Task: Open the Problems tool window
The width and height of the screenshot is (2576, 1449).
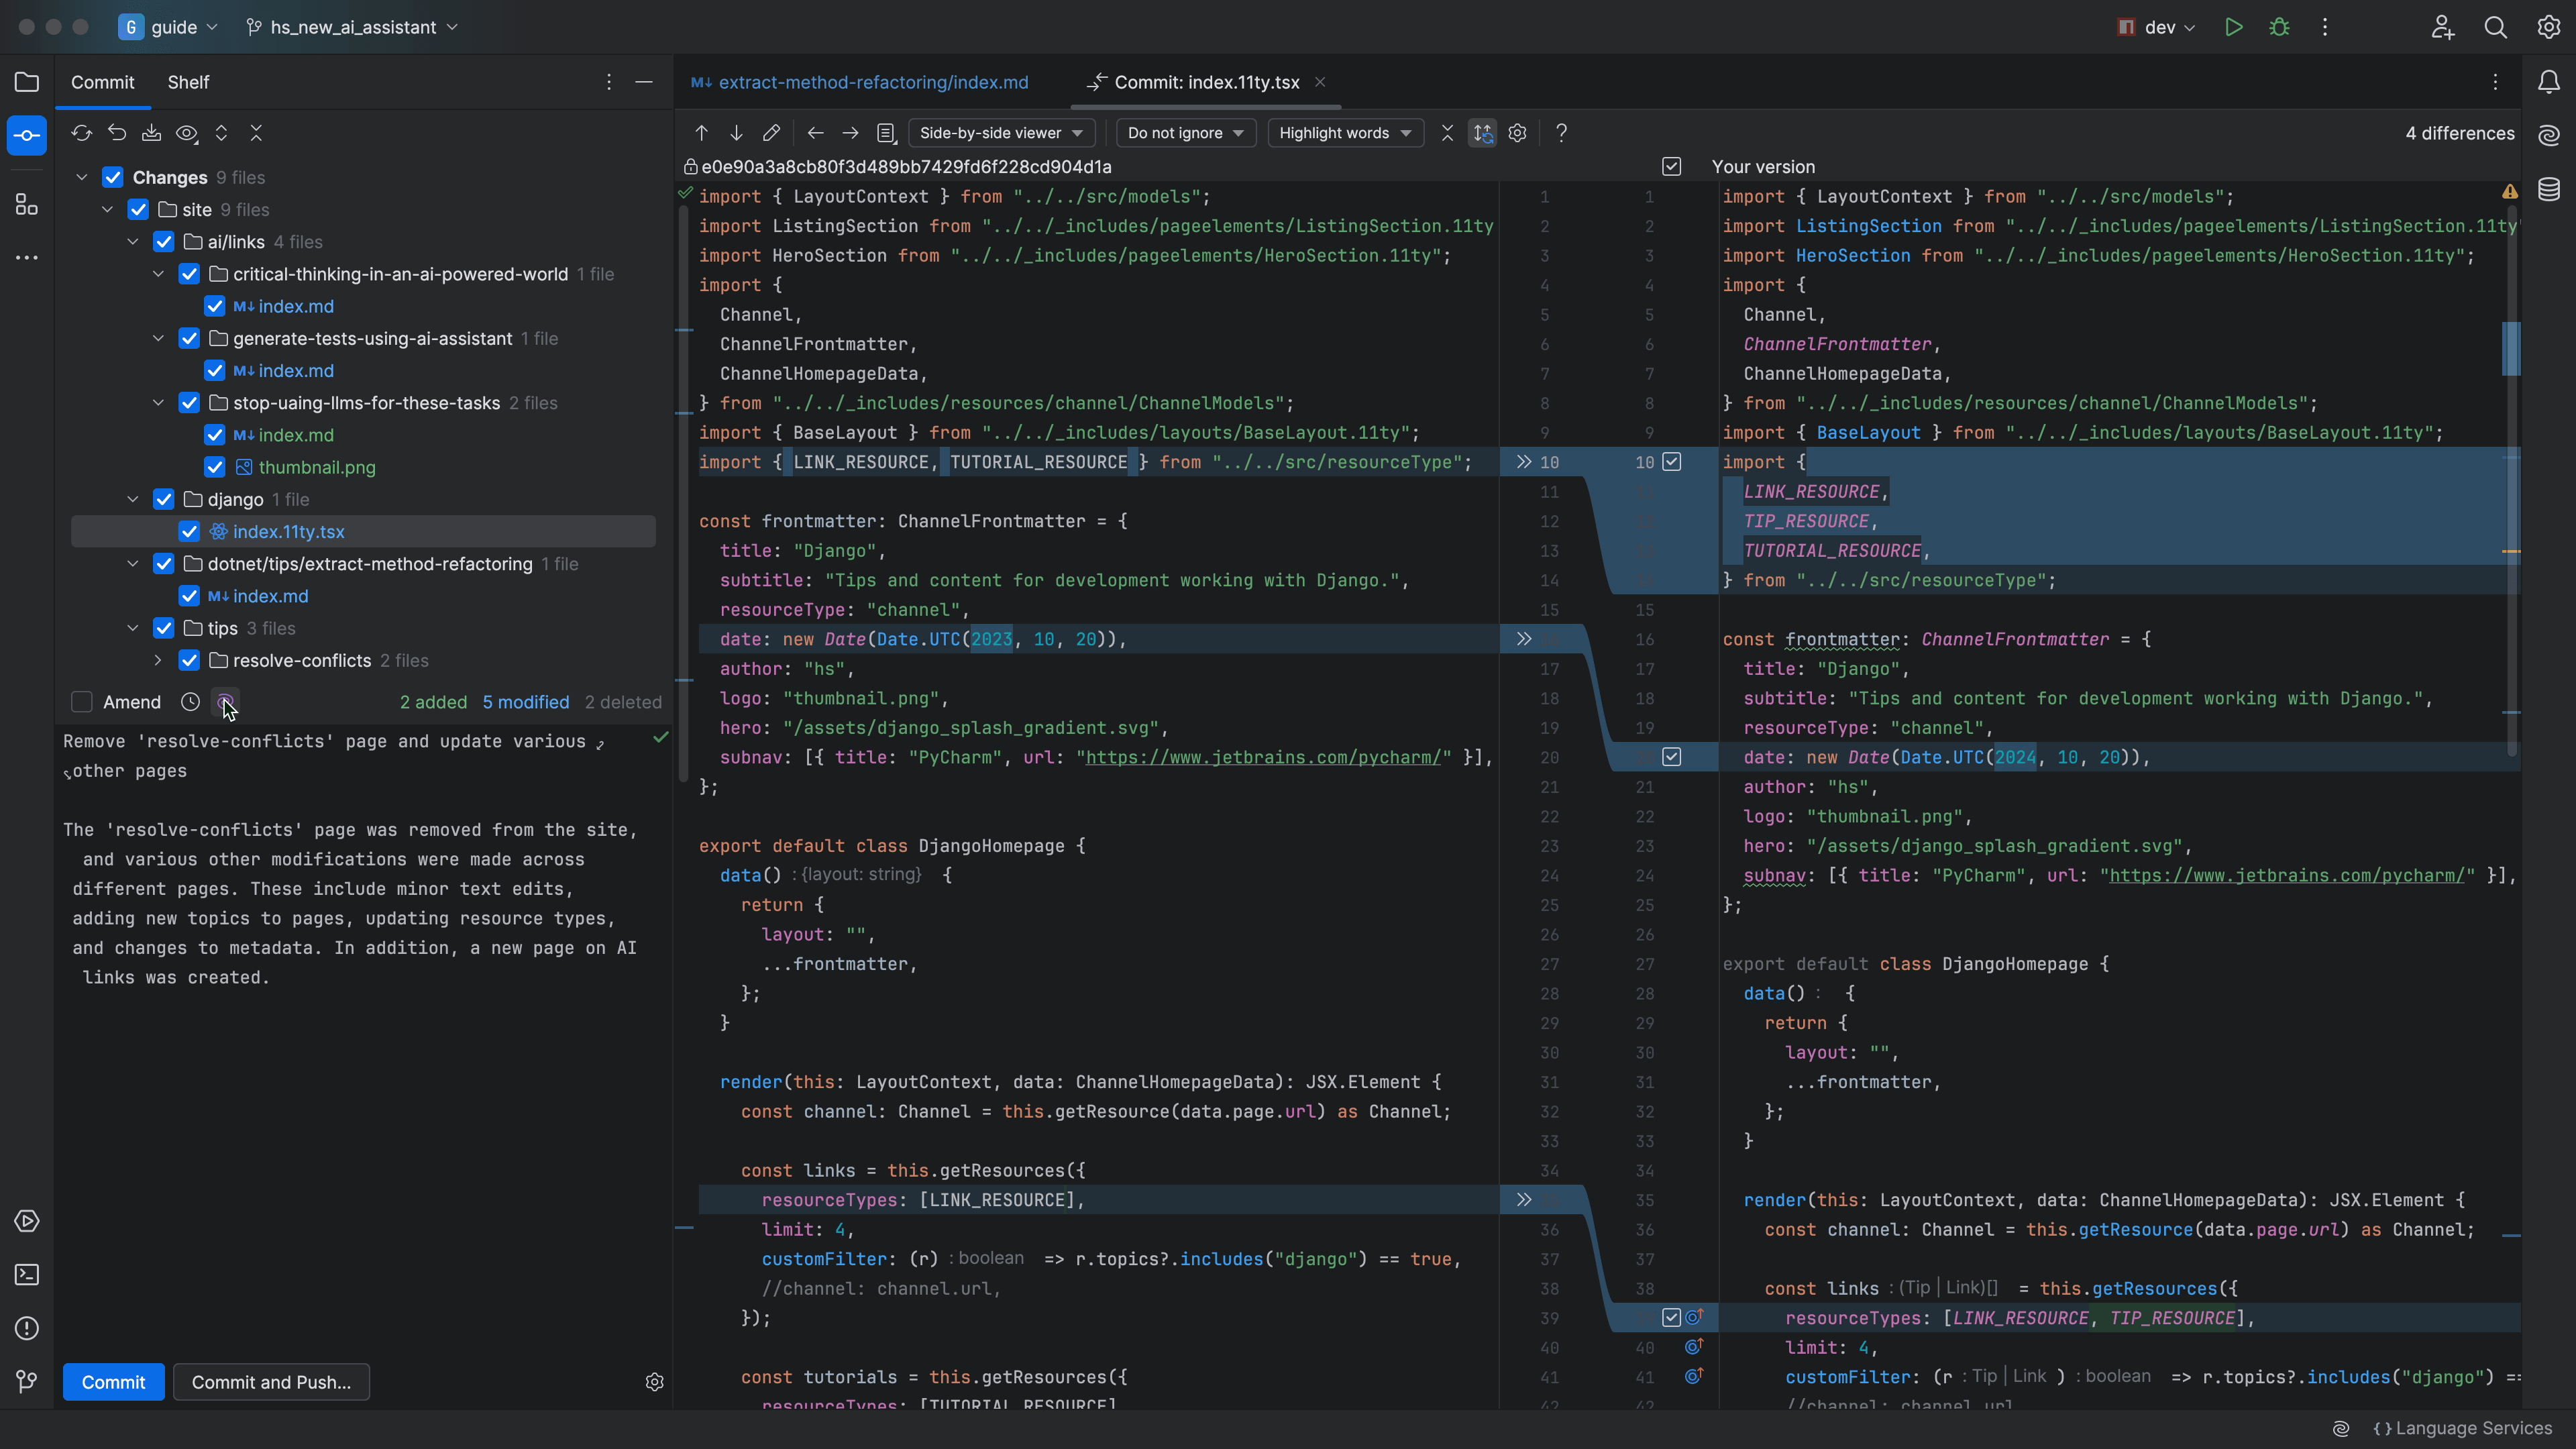Action: coord(26,1328)
